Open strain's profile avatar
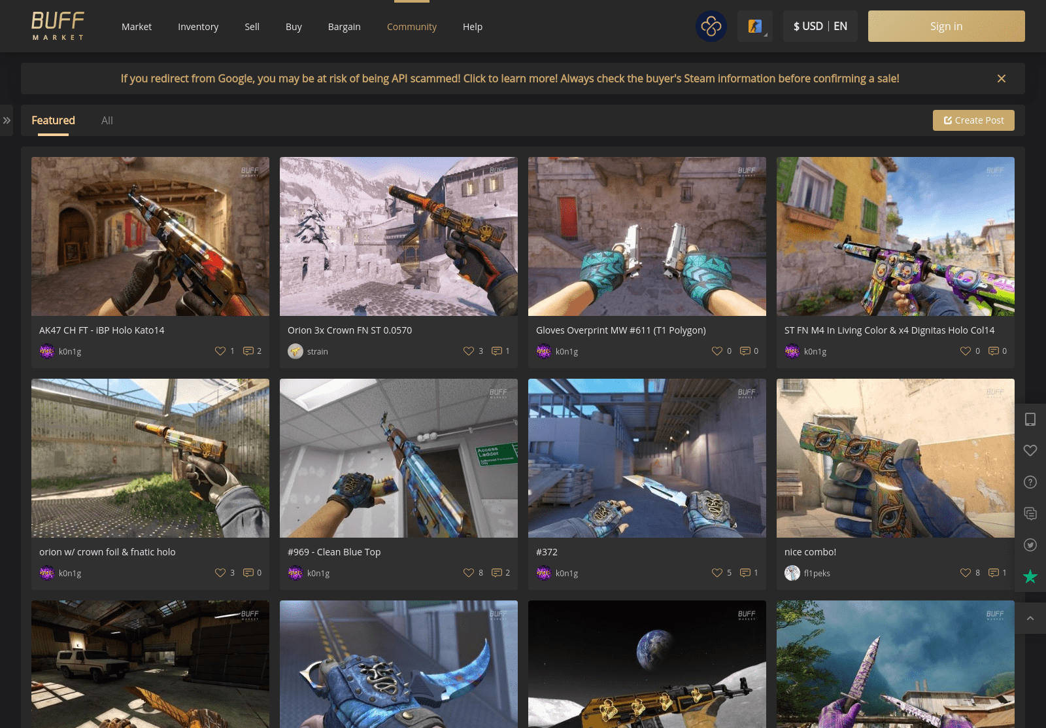 pyautogui.click(x=295, y=351)
